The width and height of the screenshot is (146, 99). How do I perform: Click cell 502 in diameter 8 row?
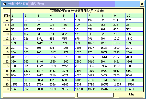coord(134,29)
